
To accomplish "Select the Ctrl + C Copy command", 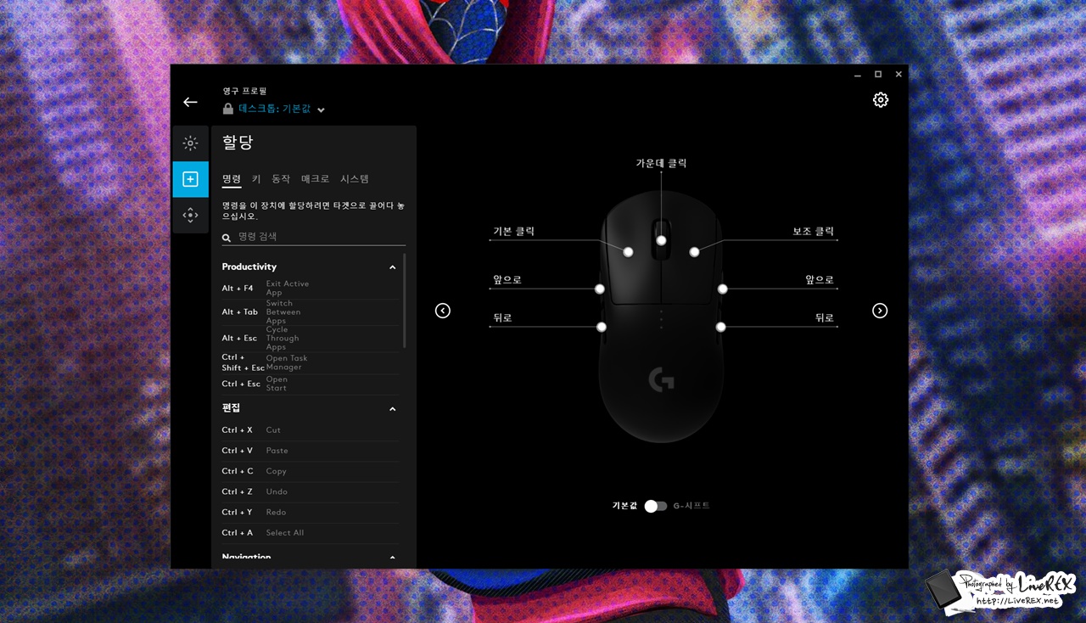I will (311, 471).
